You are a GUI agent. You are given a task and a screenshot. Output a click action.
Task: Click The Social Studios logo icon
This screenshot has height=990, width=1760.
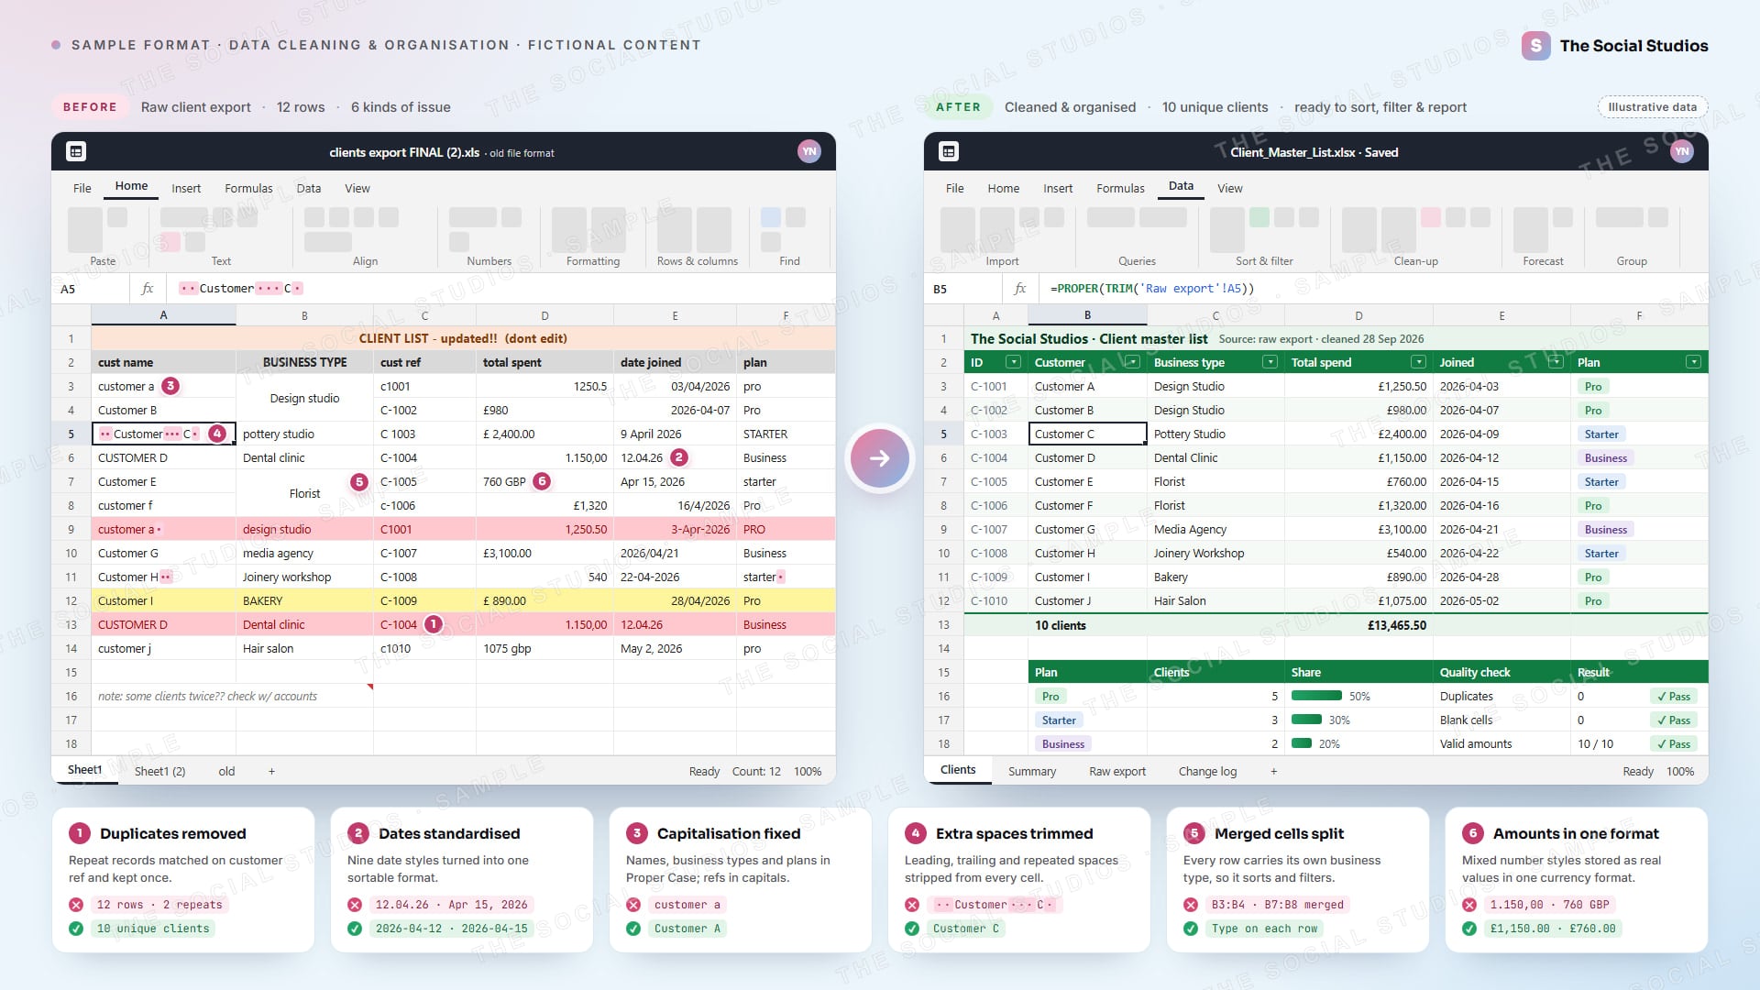1536,46
